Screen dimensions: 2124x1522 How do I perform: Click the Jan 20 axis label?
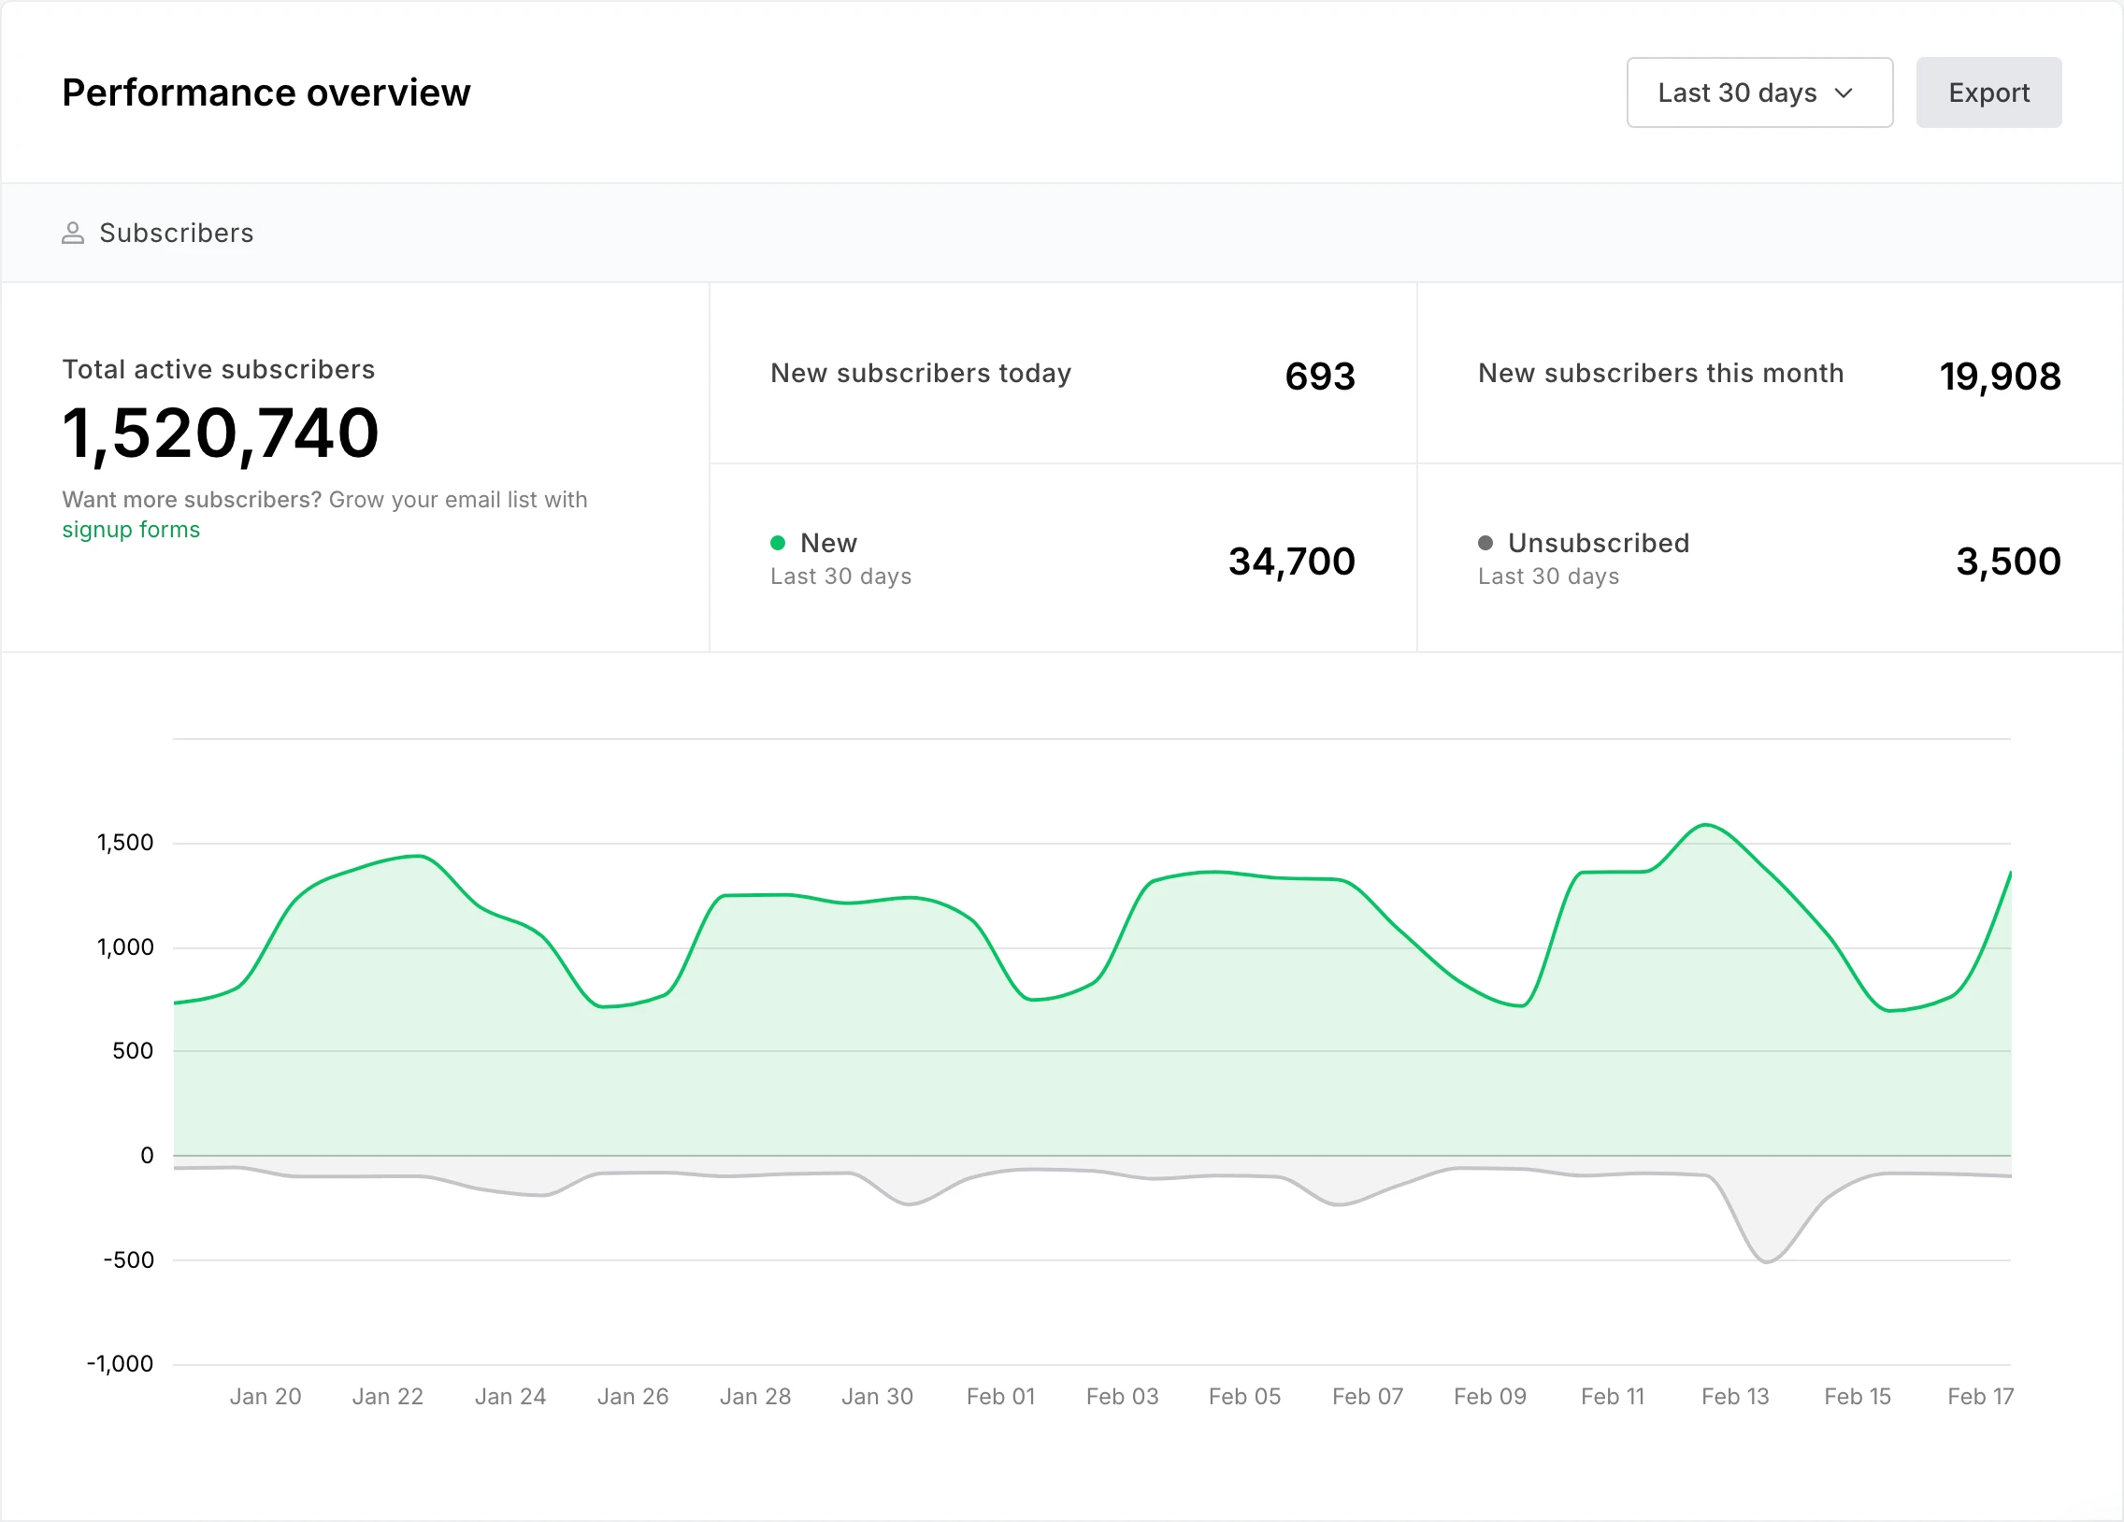pyautogui.click(x=266, y=1397)
